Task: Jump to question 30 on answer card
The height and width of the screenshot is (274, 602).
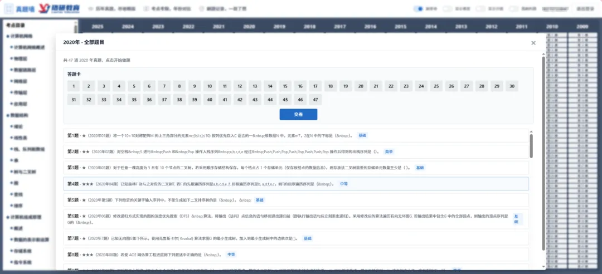Action: pos(512,86)
